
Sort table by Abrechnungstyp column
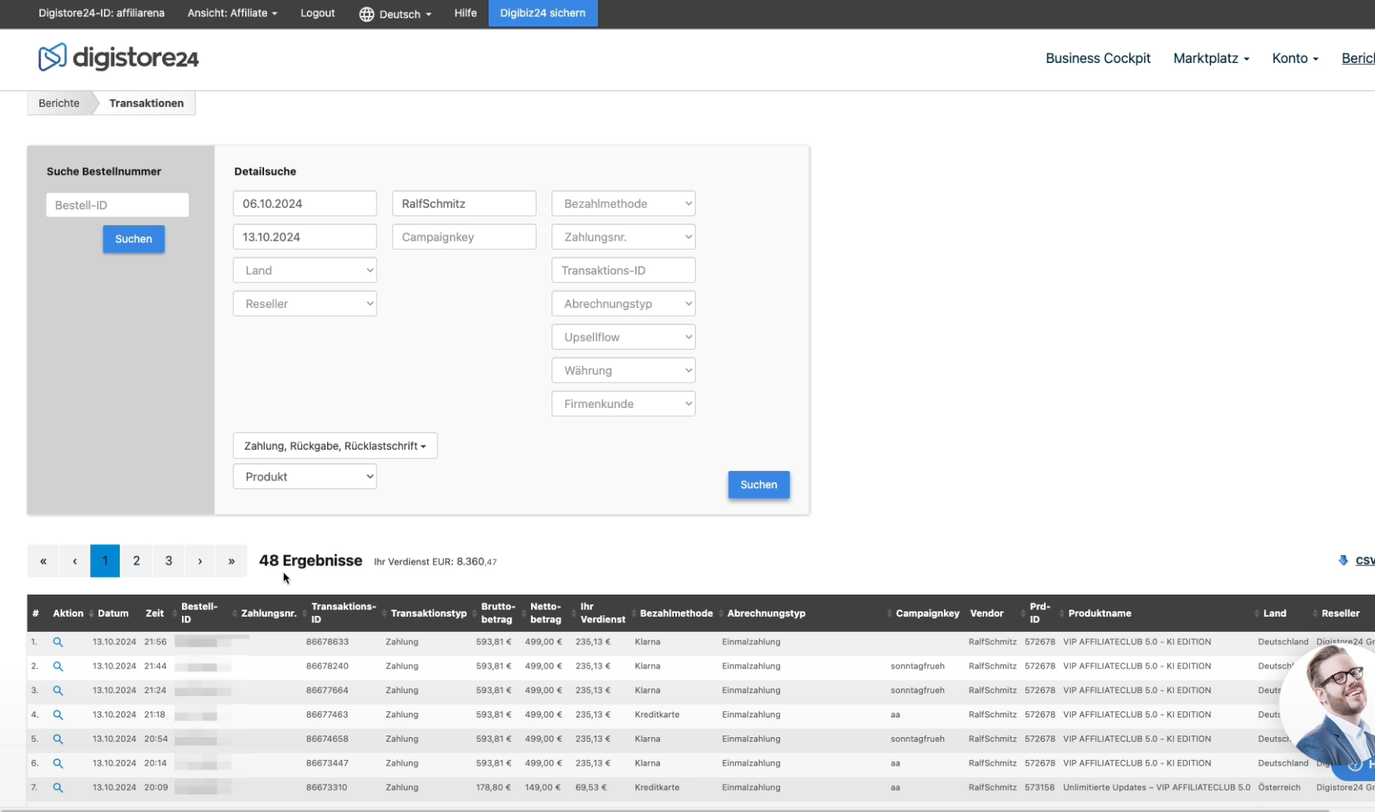pyautogui.click(x=766, y=614)
